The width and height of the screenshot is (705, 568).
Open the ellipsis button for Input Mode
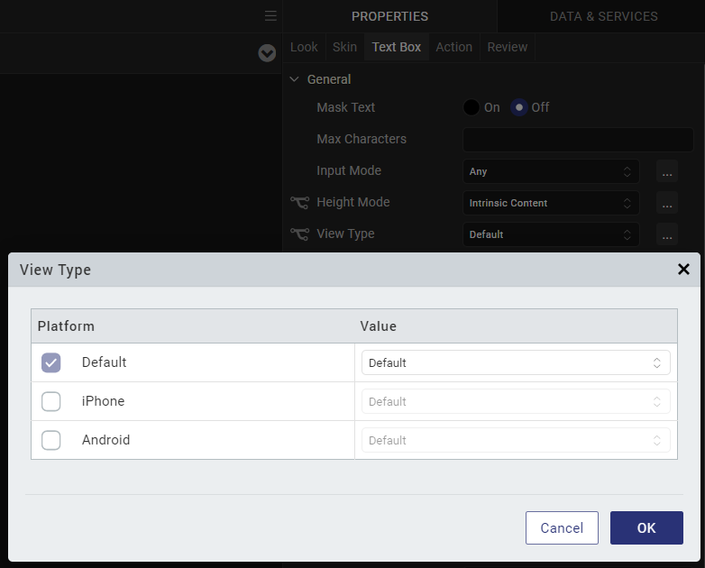(667, 171)
